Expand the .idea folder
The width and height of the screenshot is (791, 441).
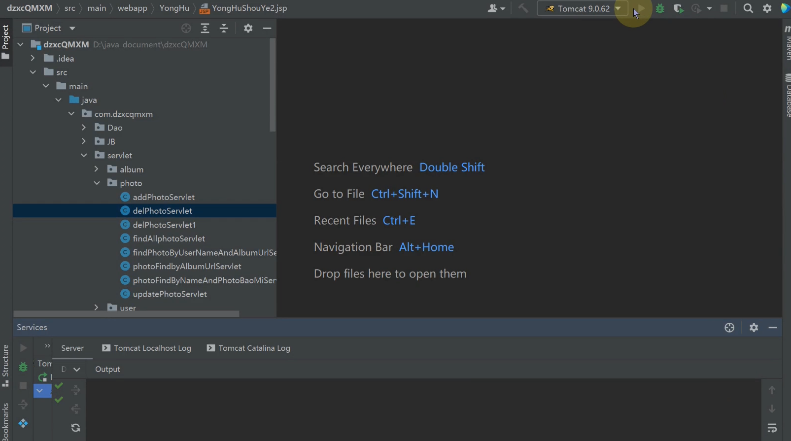(x=33, y=58)
